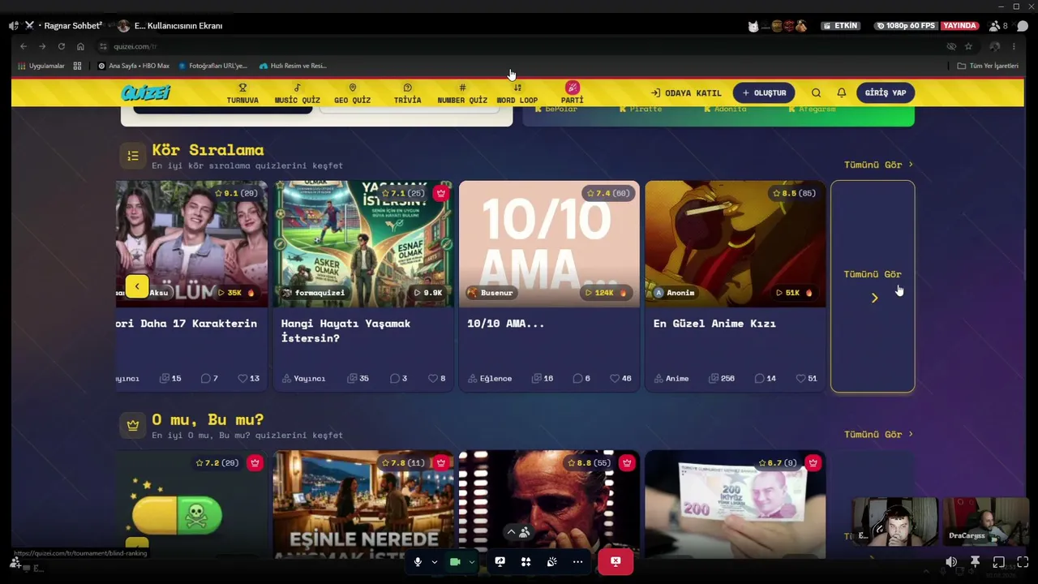This screenshot has width=1038, height=584.
Task: Click the comment icon on the 10/10 AMA card
Action: (x=577, y=379)
